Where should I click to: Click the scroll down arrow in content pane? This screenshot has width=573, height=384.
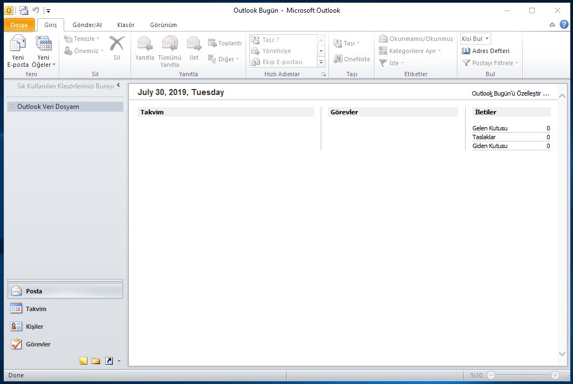[562, 354]
